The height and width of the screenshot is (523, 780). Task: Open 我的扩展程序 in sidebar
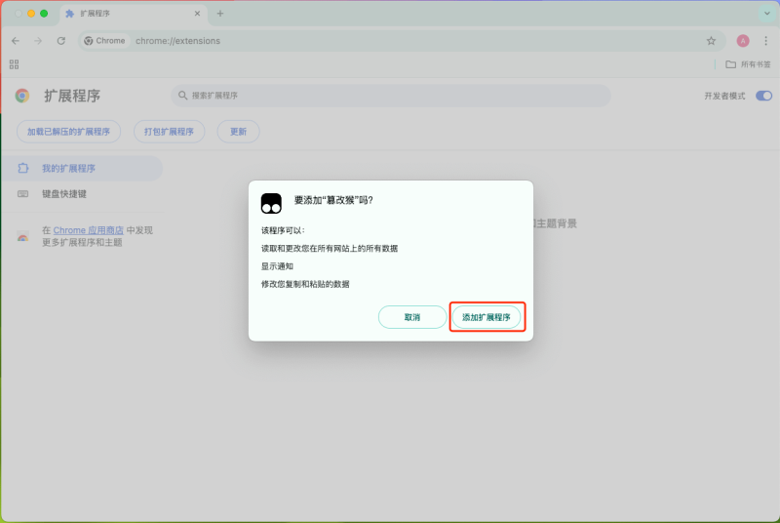point(82,168)
